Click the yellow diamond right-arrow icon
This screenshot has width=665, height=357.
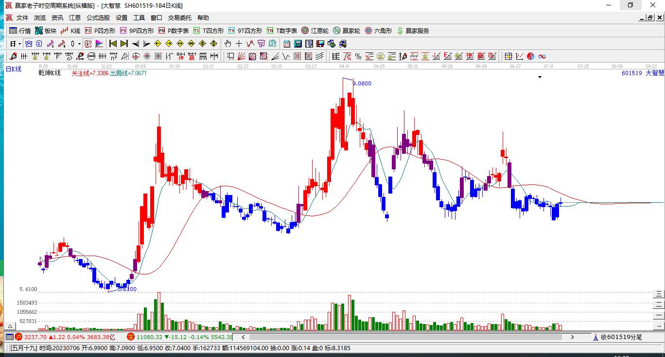(x=169, y=44)
